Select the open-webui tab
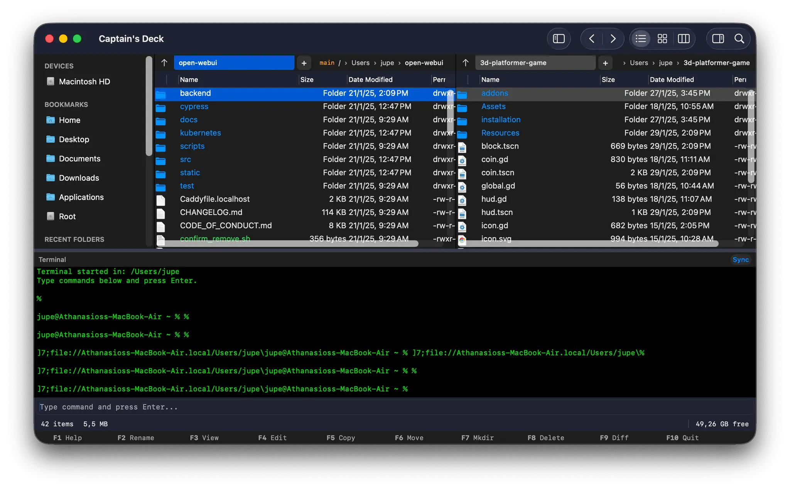 pos(234,63)
